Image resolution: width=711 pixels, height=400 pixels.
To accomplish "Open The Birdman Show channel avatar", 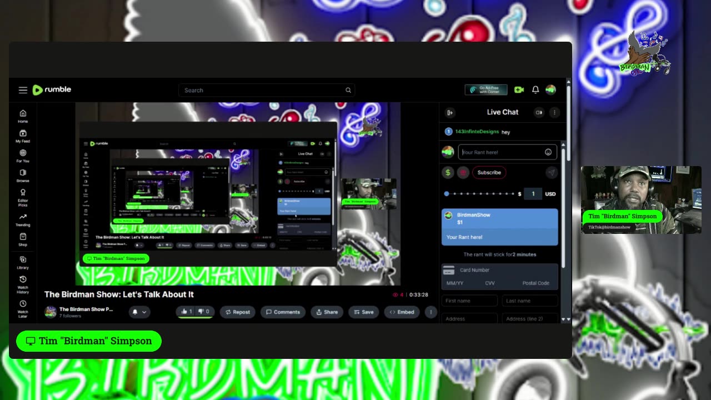I will click(51, 312).
